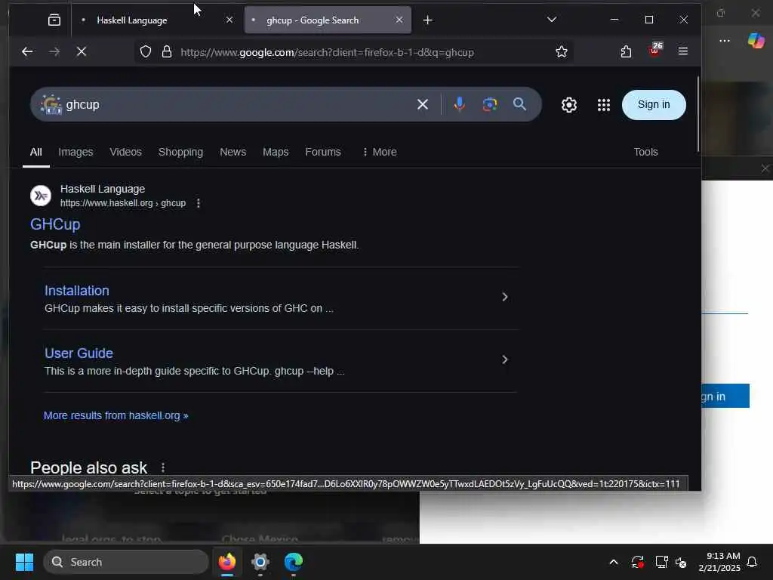
Task: Click the sync update tray icon
Action: [637, 562]
